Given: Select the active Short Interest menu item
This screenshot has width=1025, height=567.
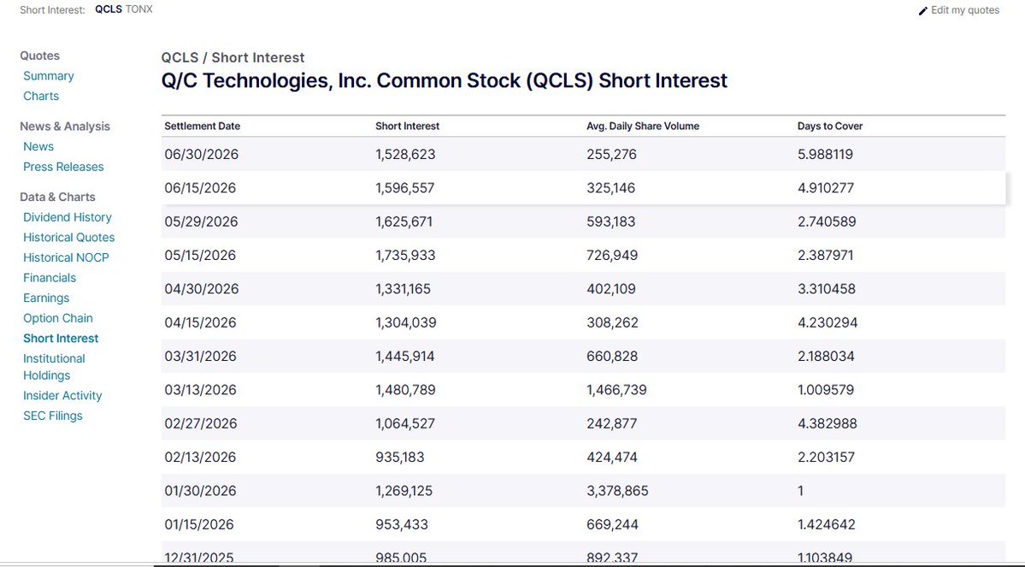Looking at the screenshot, I should coord(61,339).
